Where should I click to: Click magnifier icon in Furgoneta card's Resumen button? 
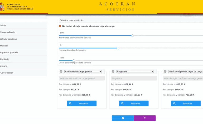point(122,103)
